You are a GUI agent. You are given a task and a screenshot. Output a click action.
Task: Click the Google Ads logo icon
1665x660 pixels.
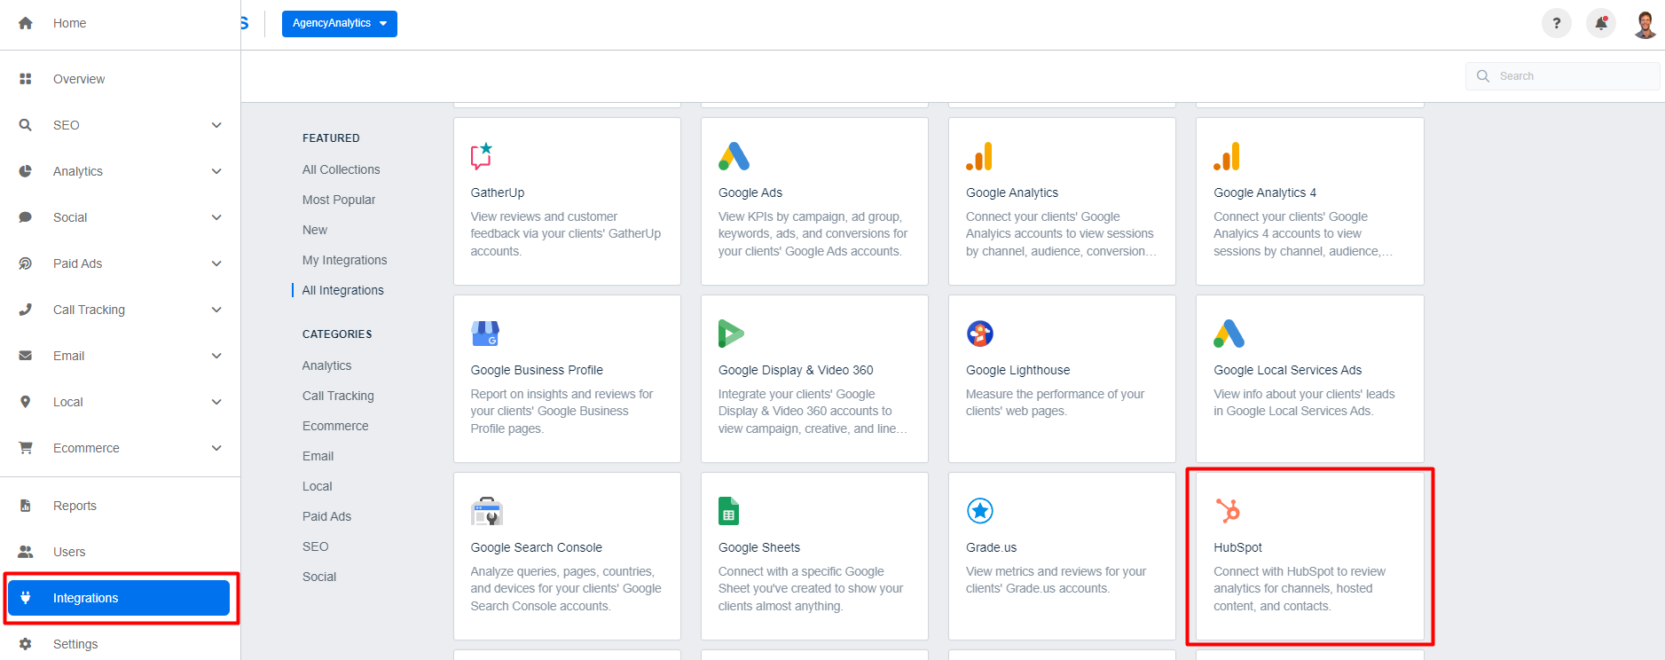tap(734, 156)
